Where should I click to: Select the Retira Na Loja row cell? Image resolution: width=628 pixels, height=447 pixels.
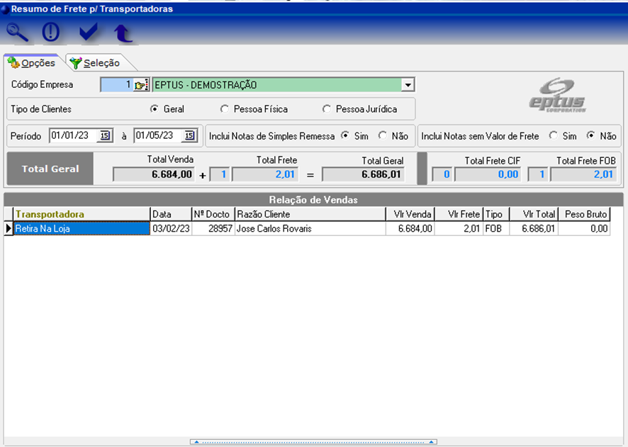click(x=82, y=229)
